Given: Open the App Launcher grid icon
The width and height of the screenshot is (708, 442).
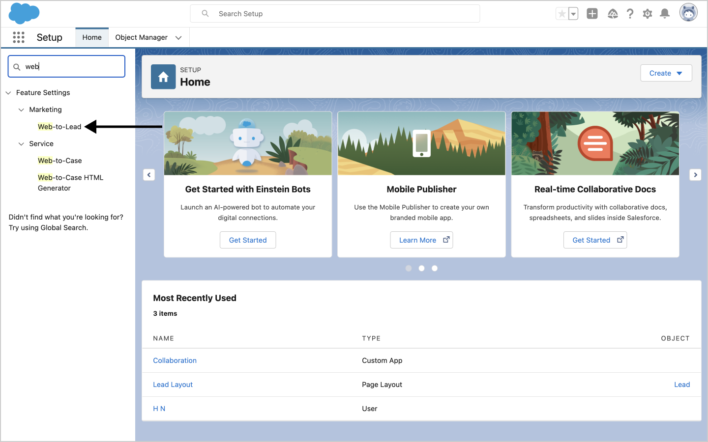Looking at the screenshot, I should click(x=19, y=37).
